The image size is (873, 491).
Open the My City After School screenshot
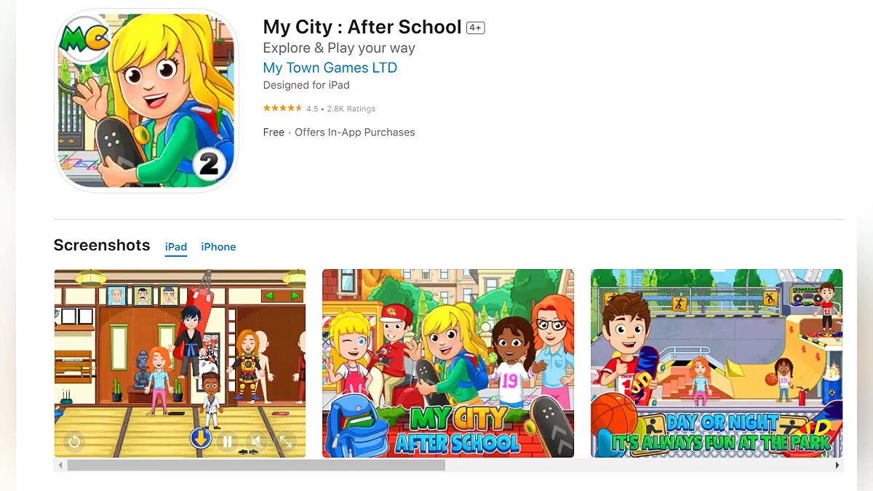(448, 363)
